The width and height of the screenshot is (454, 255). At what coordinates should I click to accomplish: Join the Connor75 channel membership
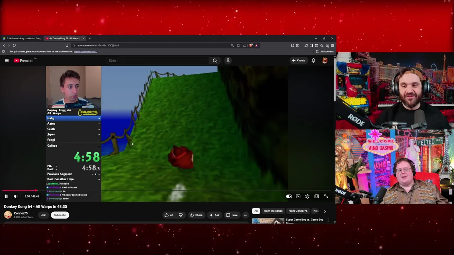[x=44, y=215]
